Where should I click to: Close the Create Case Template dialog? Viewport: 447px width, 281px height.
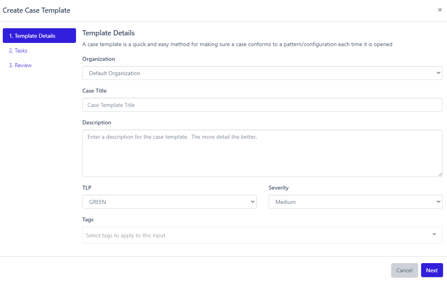[x=439, y=10]
